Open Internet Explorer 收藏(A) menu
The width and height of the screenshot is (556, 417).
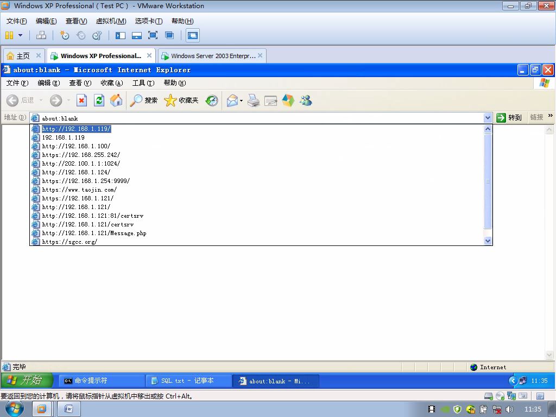click(112, 83)
